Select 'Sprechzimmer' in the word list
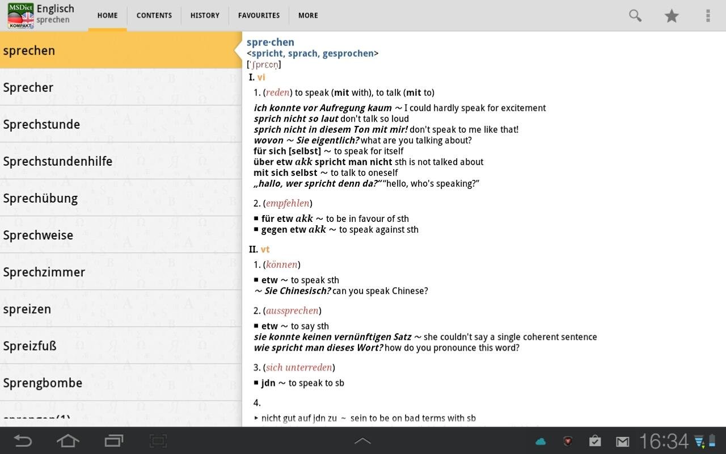Screen dimensions: 726x454 pyautogui.click(x=121, y=271)
